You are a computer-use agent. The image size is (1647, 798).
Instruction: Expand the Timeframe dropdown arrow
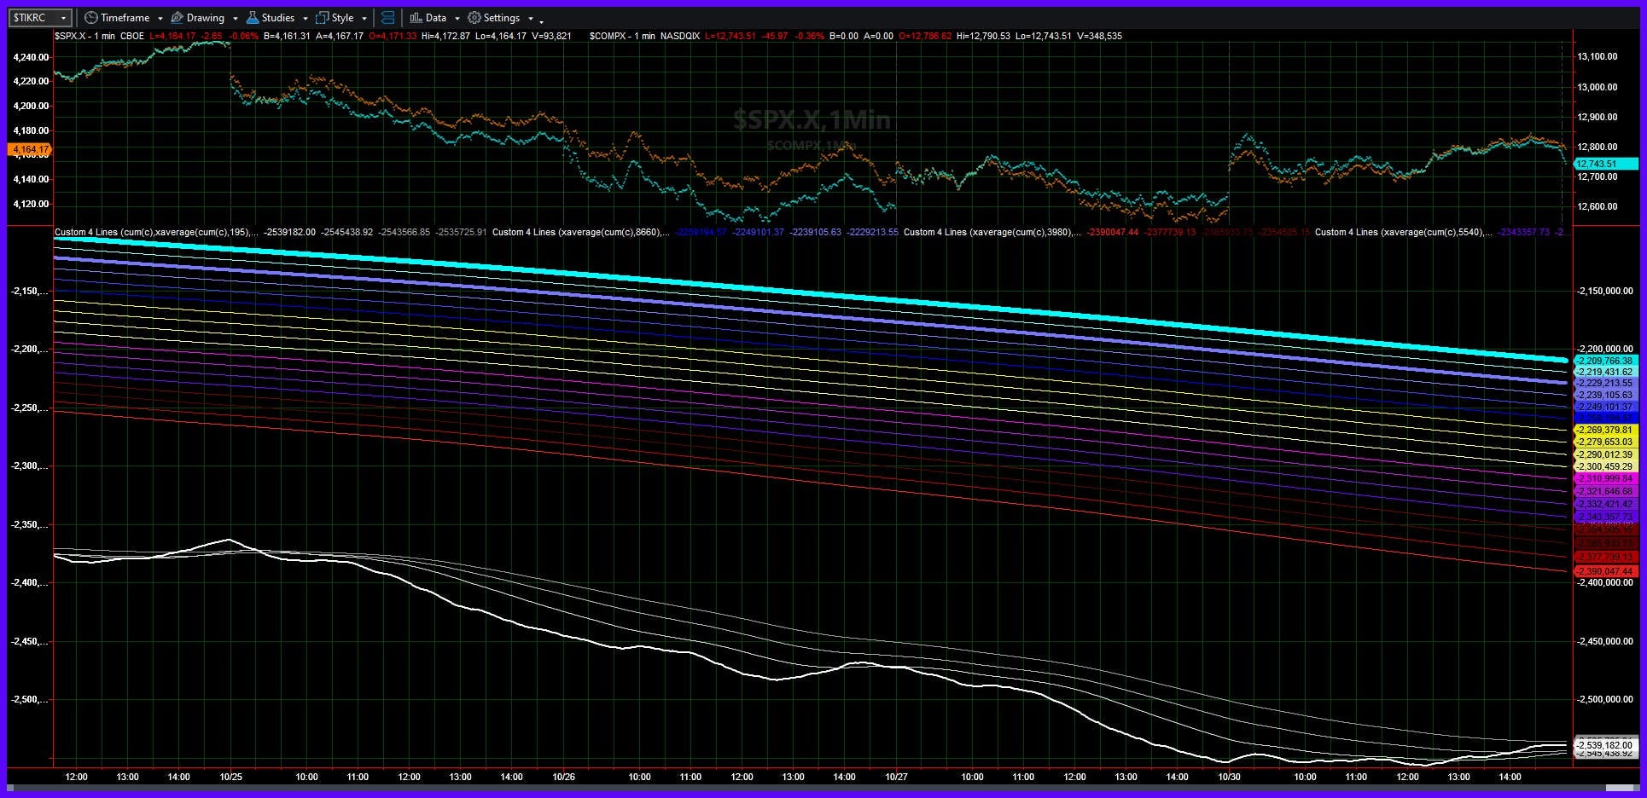pyautogui.click(x=160, y=18)
